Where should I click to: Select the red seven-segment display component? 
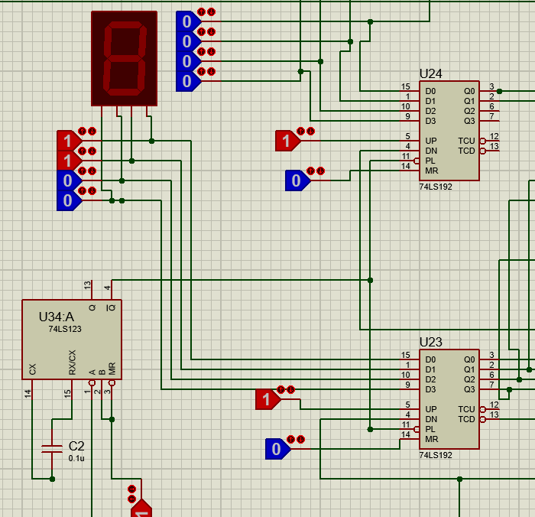tap(124, 58)
